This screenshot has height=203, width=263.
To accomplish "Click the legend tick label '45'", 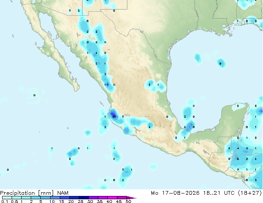I will click(119, 201).
